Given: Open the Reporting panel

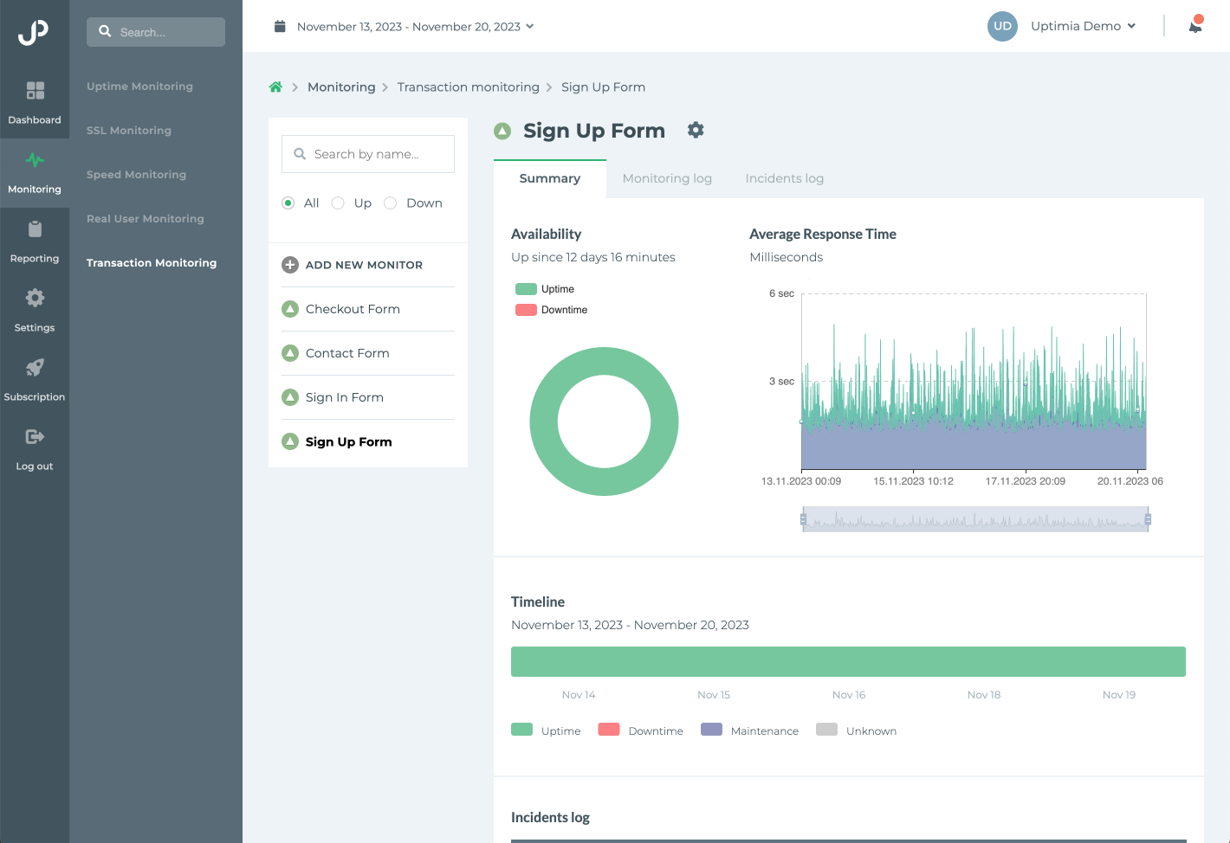Looking at the screenshot, I should (35, 240).
